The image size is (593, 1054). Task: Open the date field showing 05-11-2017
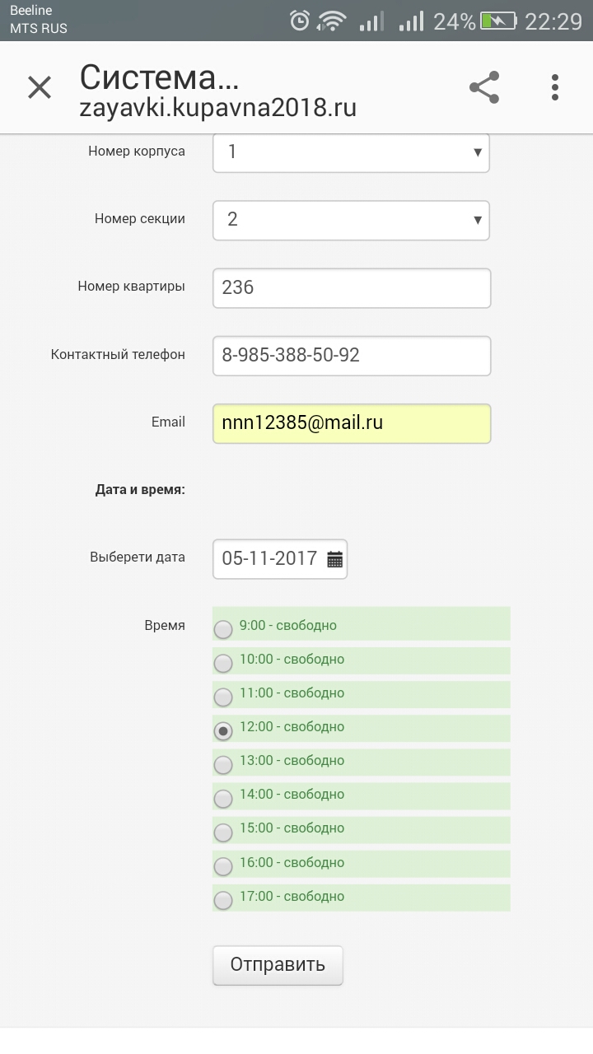coord(280,559)
